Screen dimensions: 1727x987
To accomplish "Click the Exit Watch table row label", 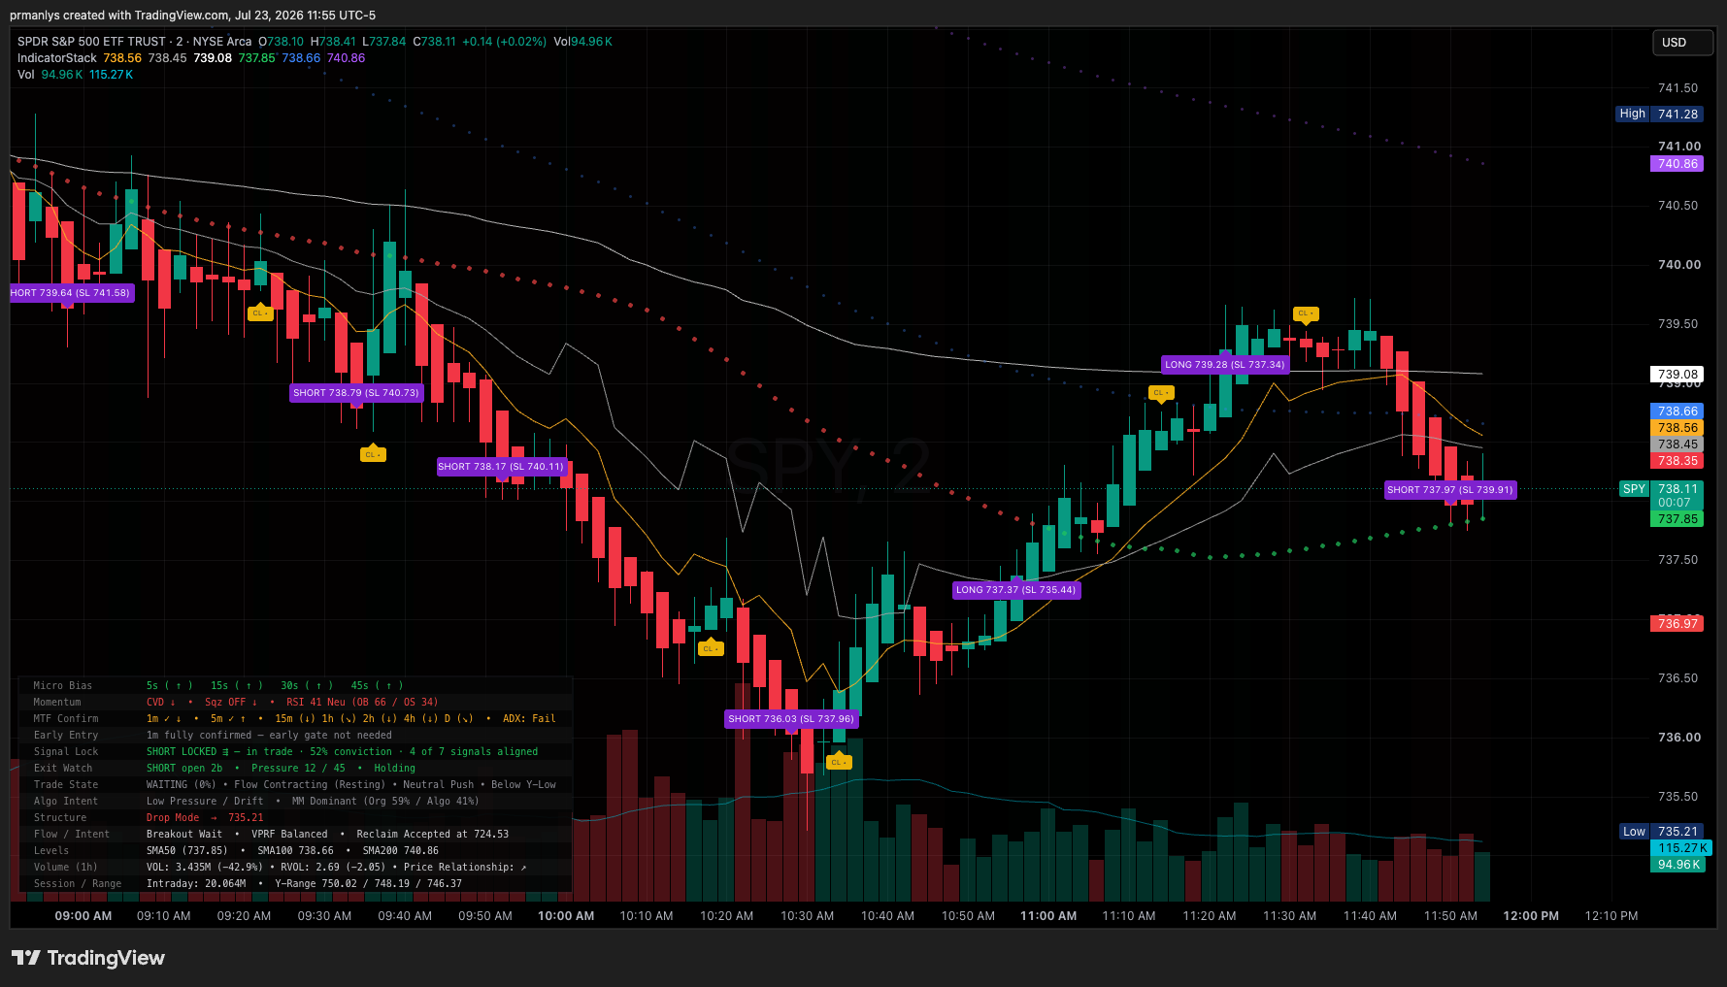I will [x=63, y=769].
